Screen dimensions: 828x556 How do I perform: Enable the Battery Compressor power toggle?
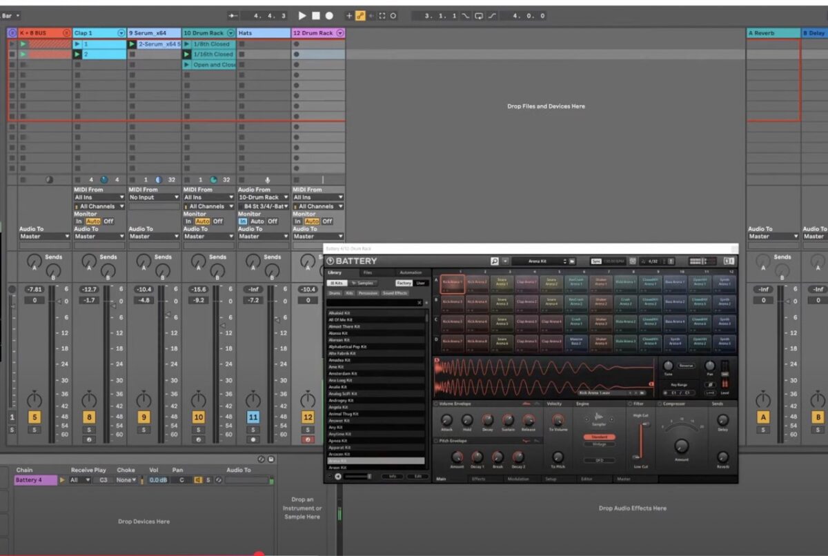click(x=658, y=404)
